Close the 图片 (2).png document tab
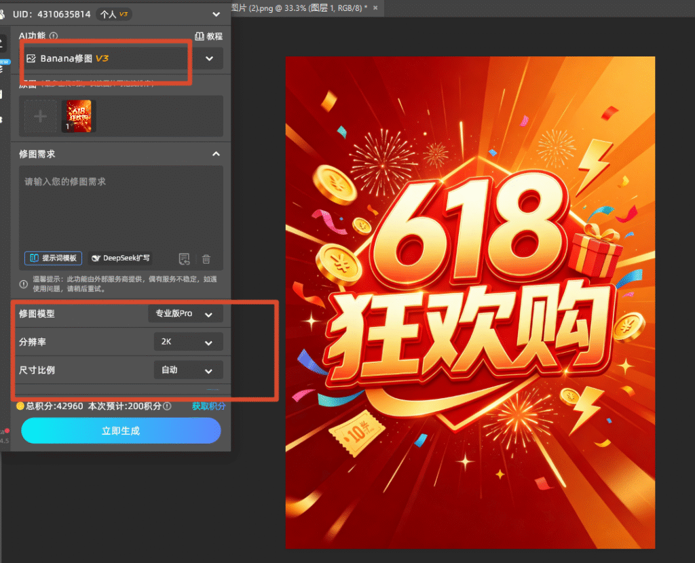Screen dimensions: 695x563 tap(375, 8)
